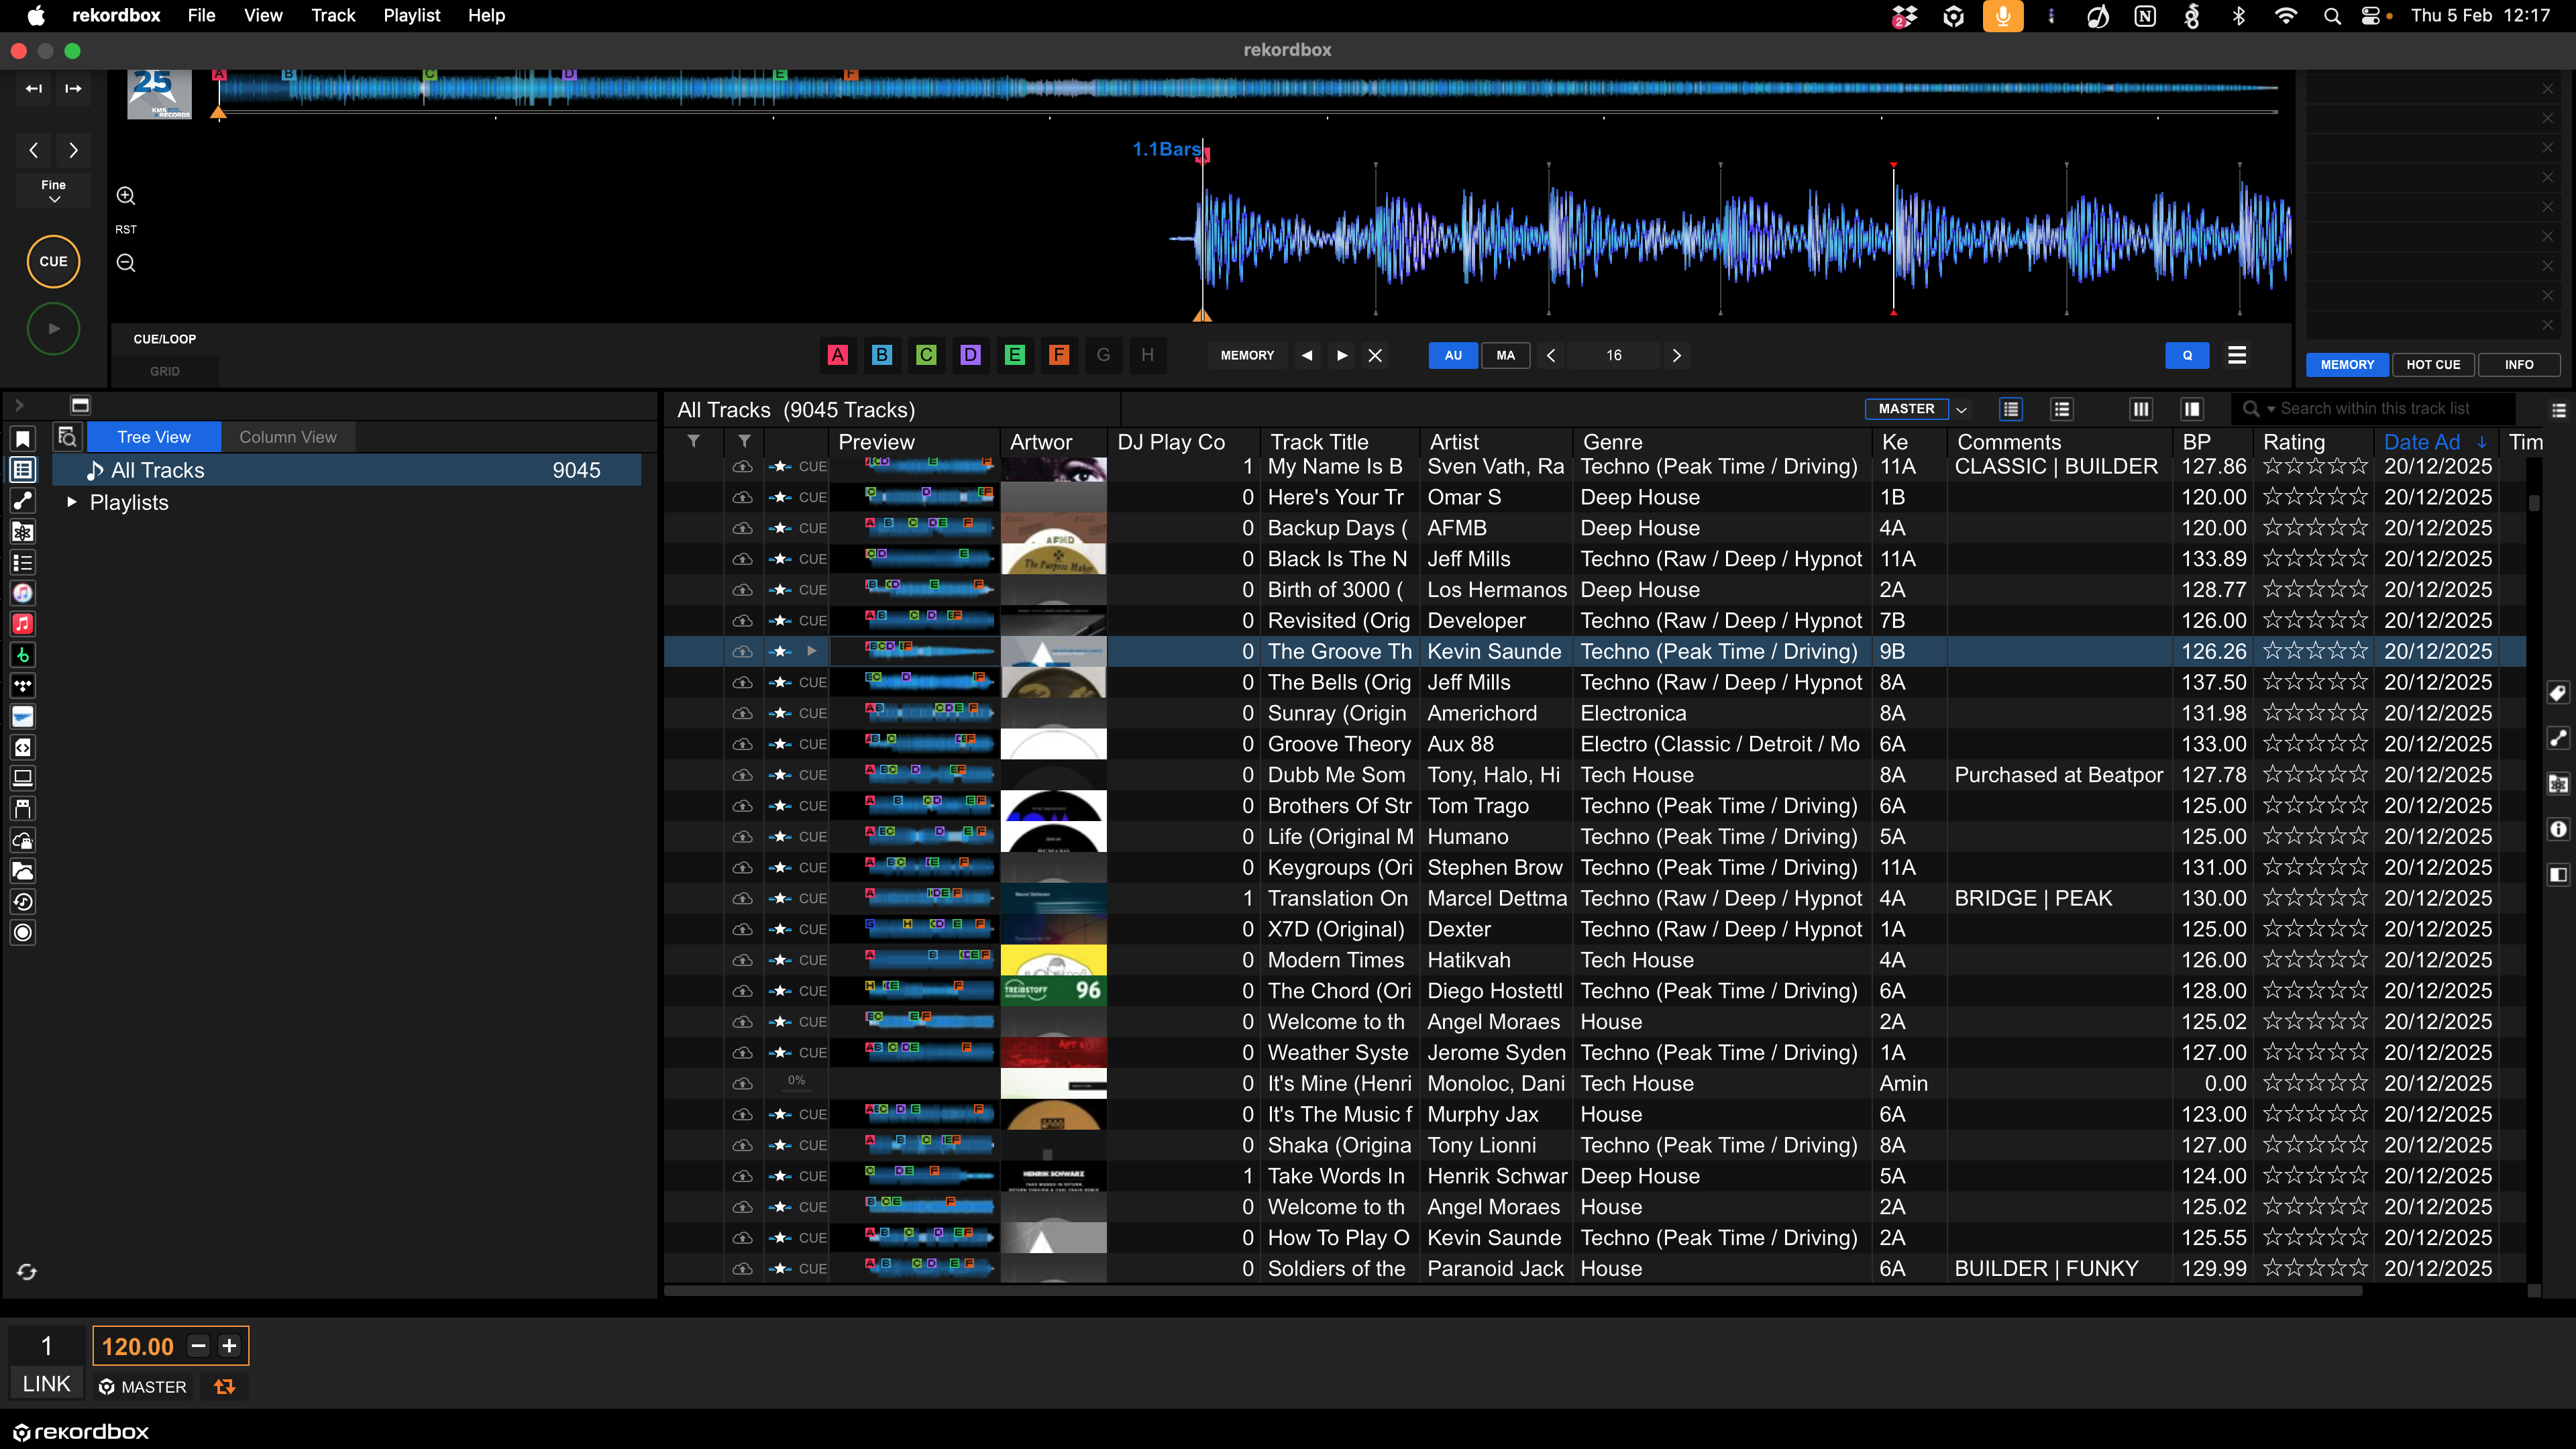Open search options dropdown beside magnifier
Viewport: 2576px width, 1449px height.
tap(2270, 409)
